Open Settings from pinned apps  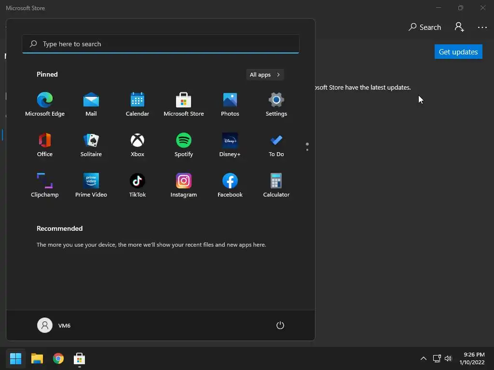tap(276, 105)
